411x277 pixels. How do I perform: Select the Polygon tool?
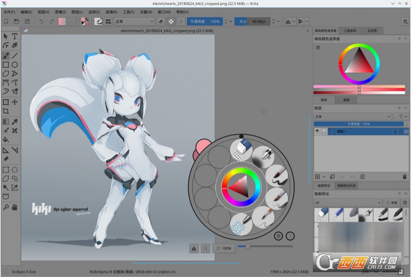point(6,74)
